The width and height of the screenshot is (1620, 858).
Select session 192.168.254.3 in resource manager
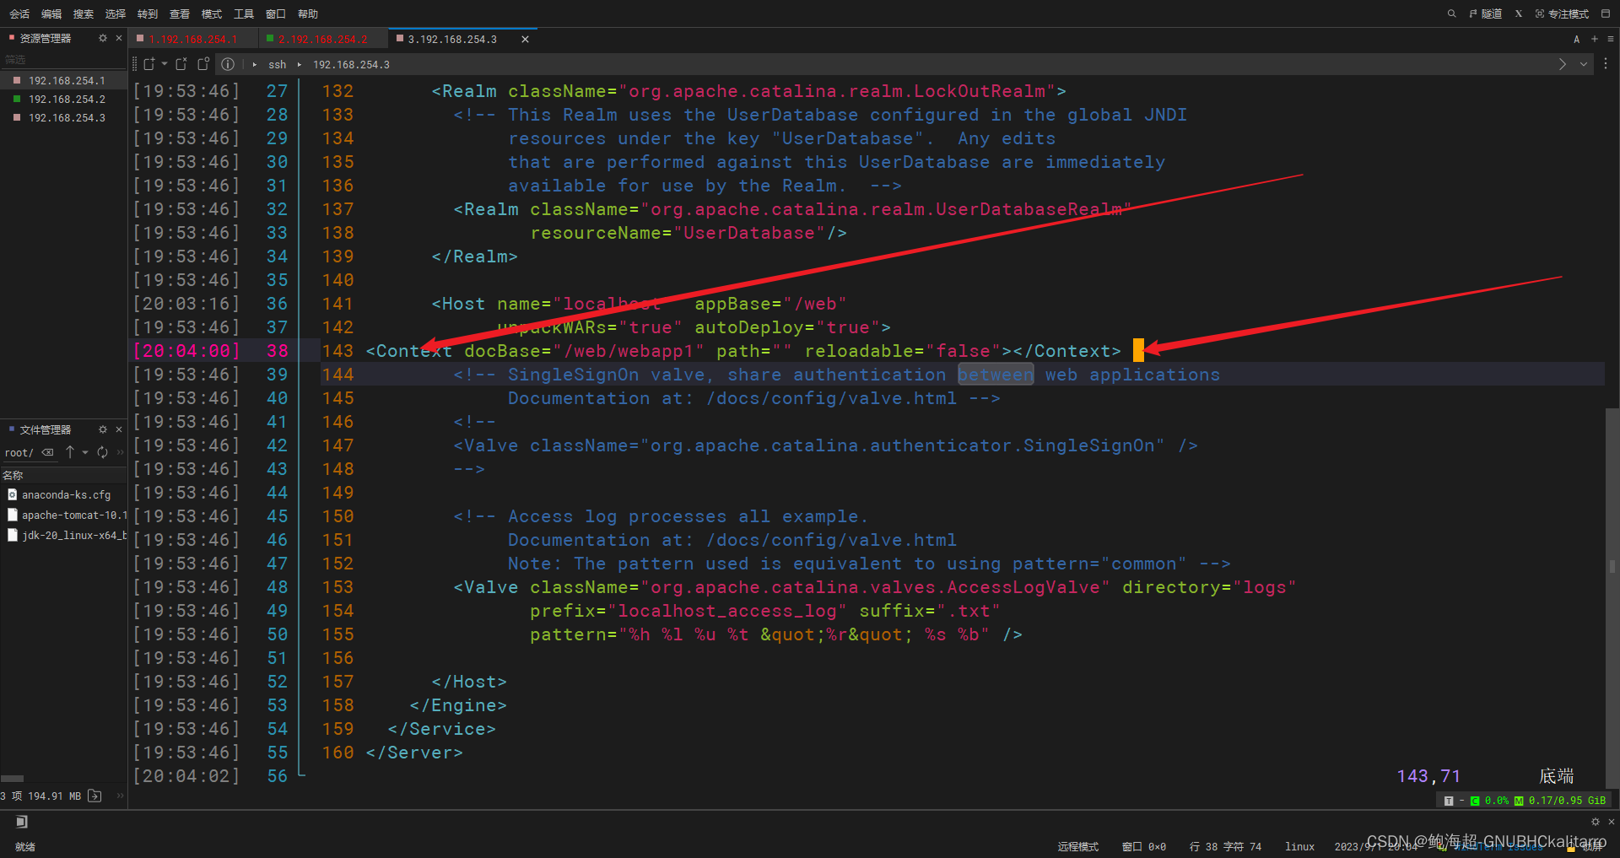coord(63,118)
